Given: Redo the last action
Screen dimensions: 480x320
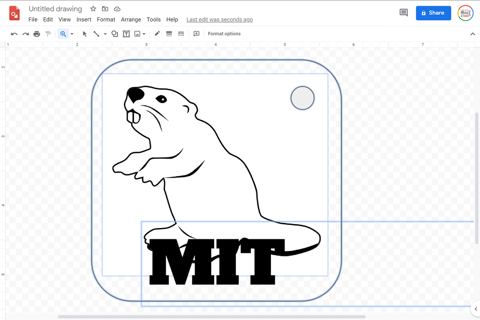Looking at the screenshot, I should pyautogui.click(x=26, y=34).
